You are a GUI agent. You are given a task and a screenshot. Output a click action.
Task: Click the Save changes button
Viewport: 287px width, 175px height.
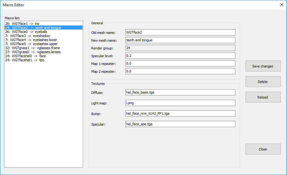tap(263, 66)
